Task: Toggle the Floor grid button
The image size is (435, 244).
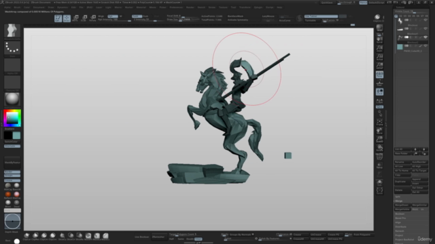Action: click(x=379, y=83)
